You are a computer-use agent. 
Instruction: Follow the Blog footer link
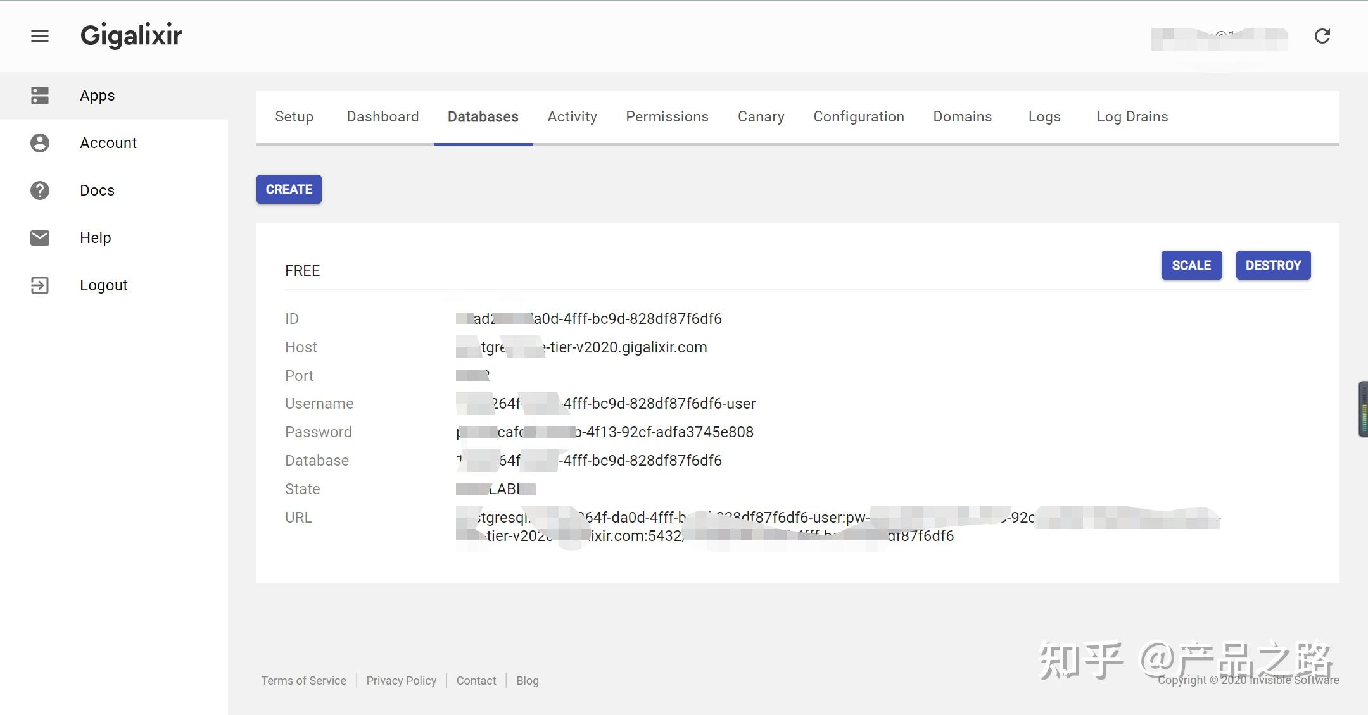pyautogui.click(x=527, y=681)
